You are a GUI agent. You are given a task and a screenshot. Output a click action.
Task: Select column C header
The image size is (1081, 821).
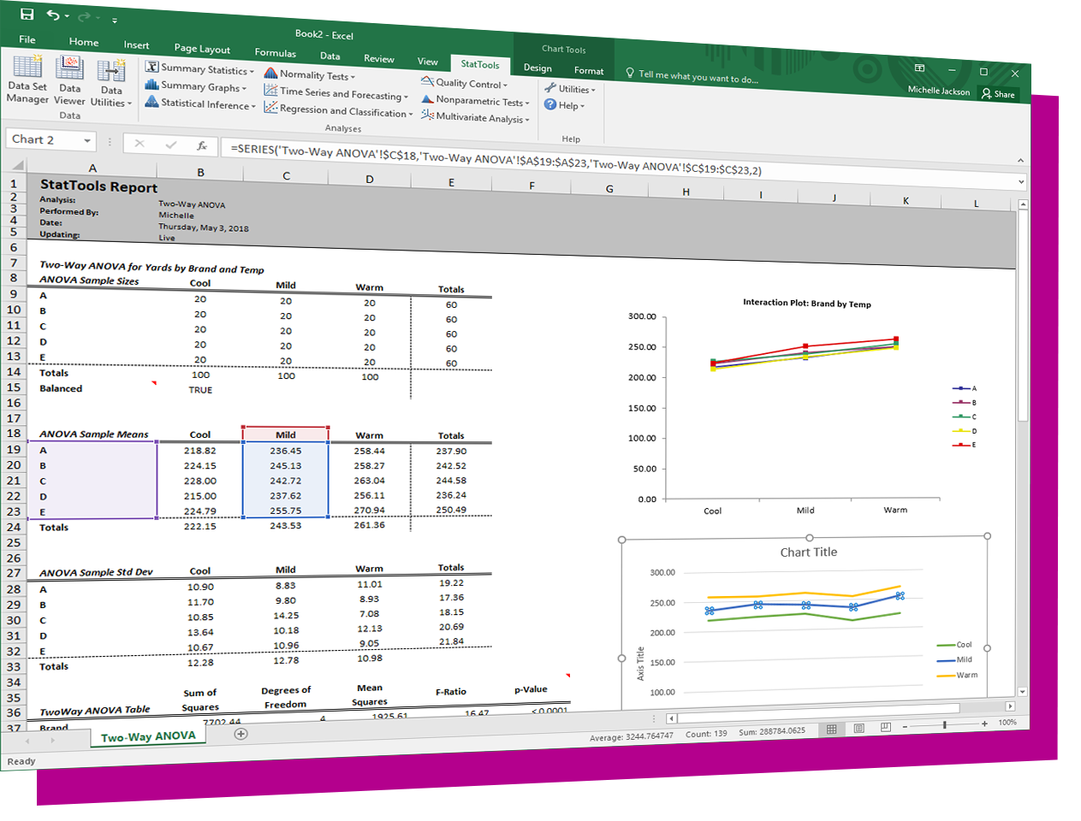pyautogui.click(x=286, y=175)
